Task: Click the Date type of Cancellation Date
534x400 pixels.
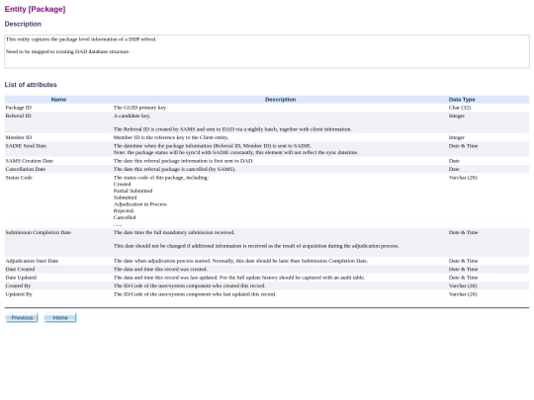Action: point(454,169)
